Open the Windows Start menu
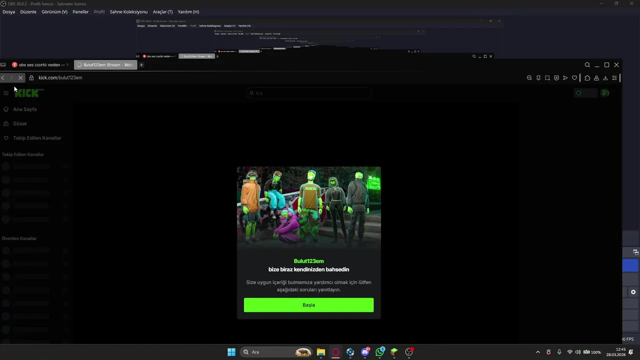The width and height of the screenshot is (640, 360). [231, 352]
